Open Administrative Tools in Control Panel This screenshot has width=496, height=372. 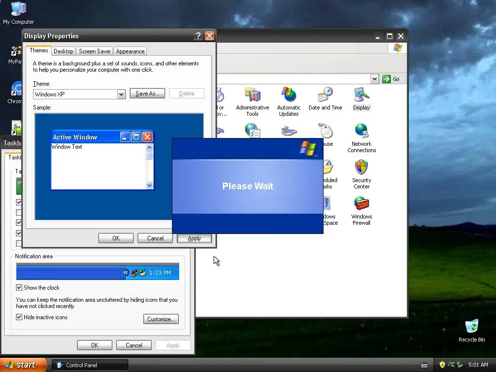coord(252,101)
